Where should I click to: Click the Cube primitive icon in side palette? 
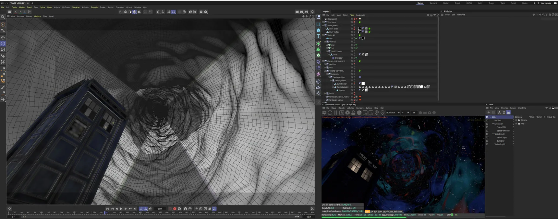pos(318,30)
